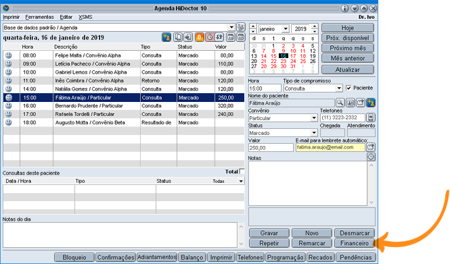Click the year stepper down arrow
Viewport: 450px width, 264px height.
pos(315,31)
